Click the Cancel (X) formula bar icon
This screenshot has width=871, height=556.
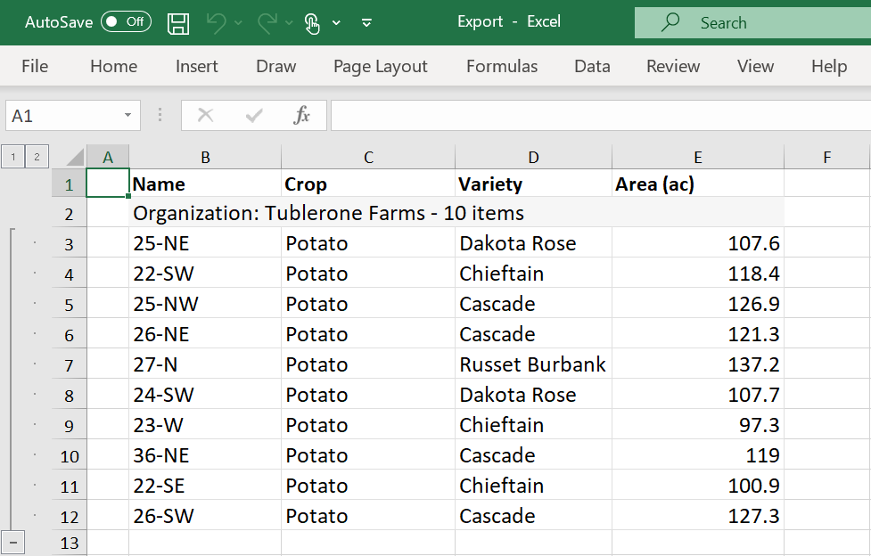206,116
